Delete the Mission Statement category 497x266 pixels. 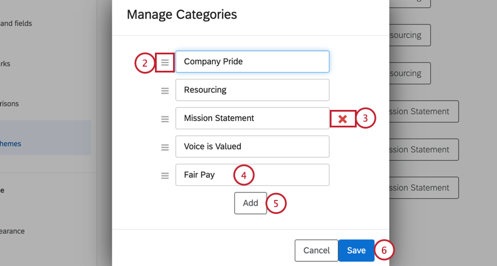click(343, 119)
